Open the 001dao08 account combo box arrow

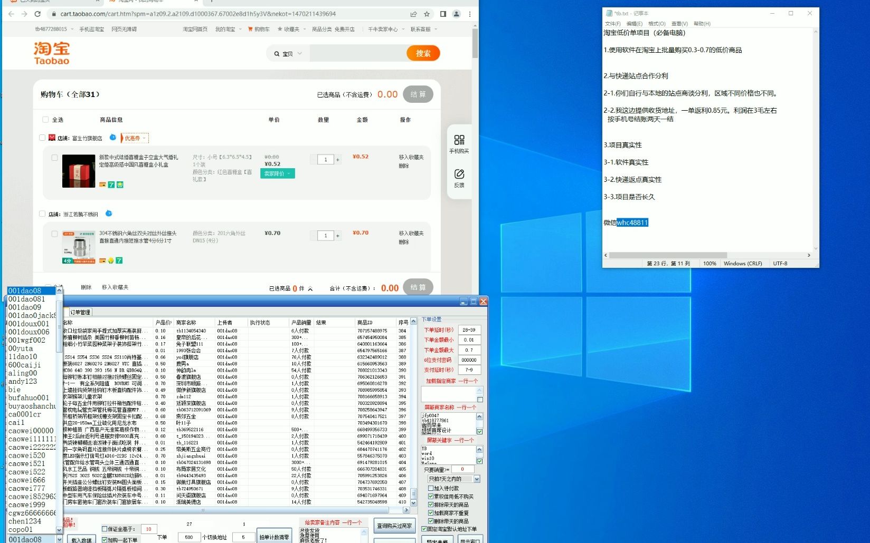click(60, 539)
